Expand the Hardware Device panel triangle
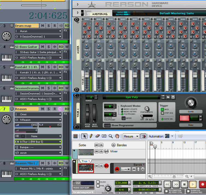 point(78,5)
